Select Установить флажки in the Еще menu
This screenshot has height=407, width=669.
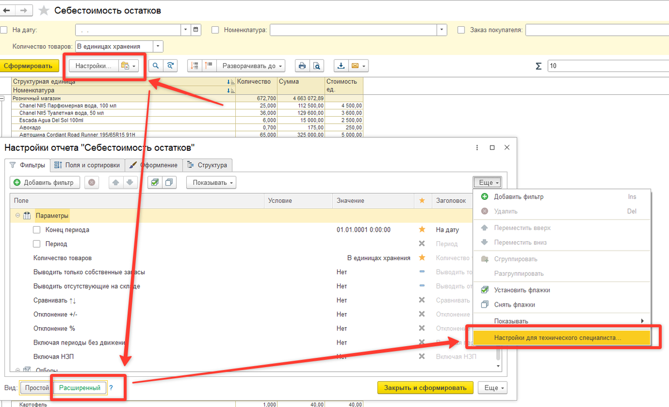[562, 290]
